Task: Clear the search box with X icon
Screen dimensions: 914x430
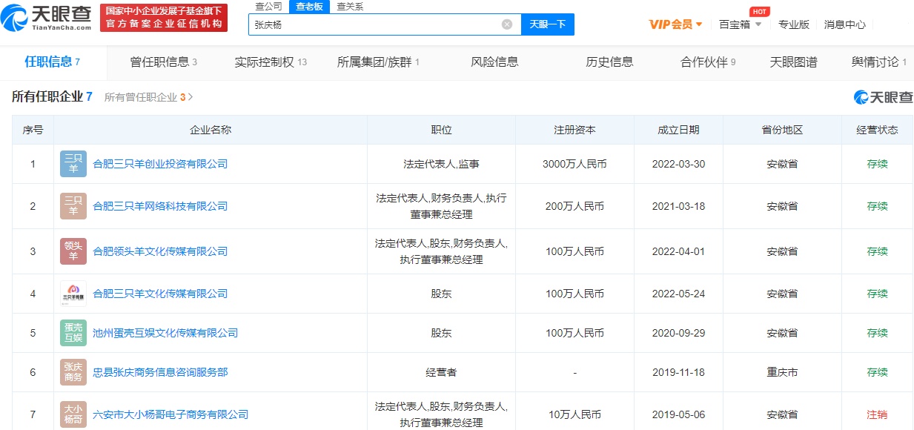Action: (x=507, y=24)
